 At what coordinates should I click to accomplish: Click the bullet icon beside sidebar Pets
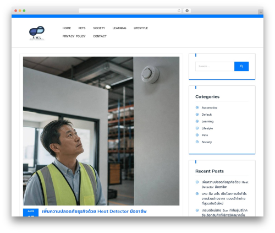tap(197, 135)
